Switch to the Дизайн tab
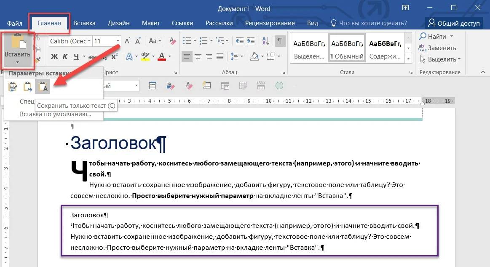Image resolution: width=490 pixels, height=267 pixels. click(x=119, y=23)
